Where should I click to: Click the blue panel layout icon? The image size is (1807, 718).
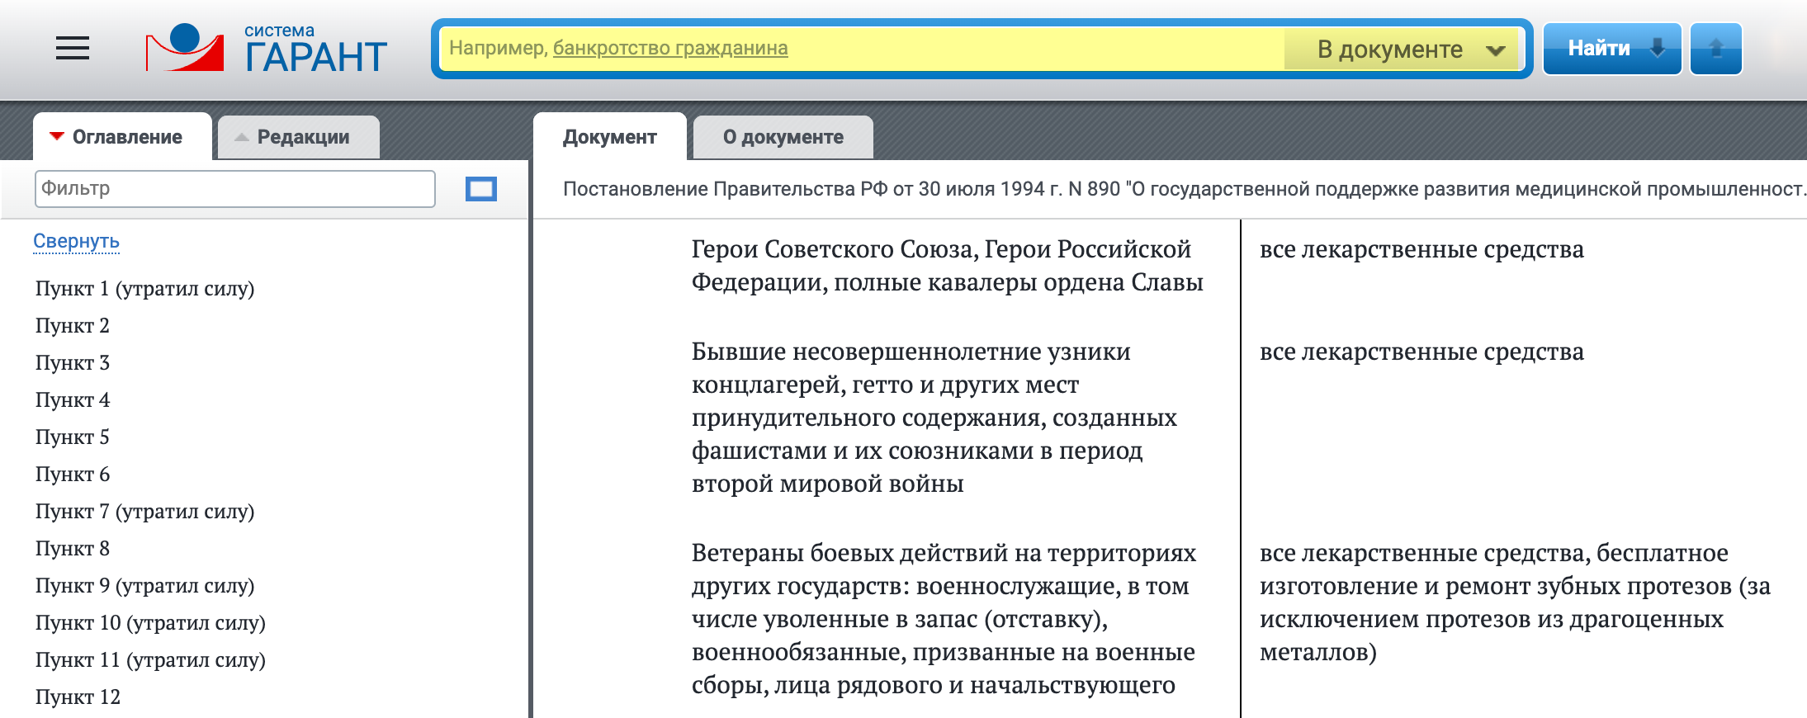click(x=481, y=189)
